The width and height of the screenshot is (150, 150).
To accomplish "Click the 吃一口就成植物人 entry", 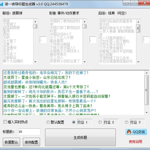I will (x=112, y=38).
